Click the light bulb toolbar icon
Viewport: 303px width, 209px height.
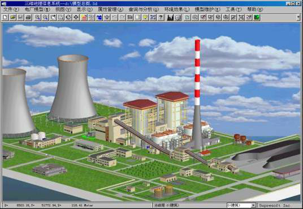coord(145,18)
